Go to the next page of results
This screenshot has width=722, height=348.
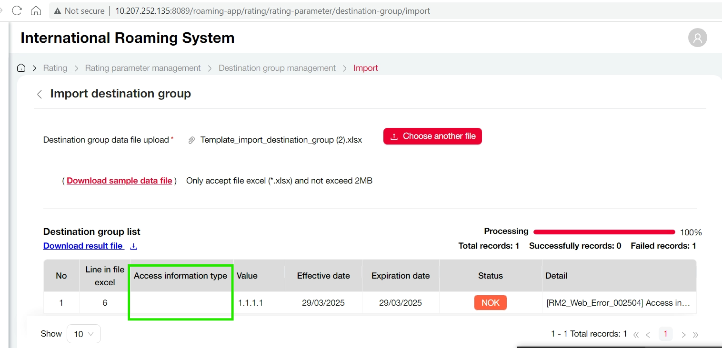coord(683,335)
